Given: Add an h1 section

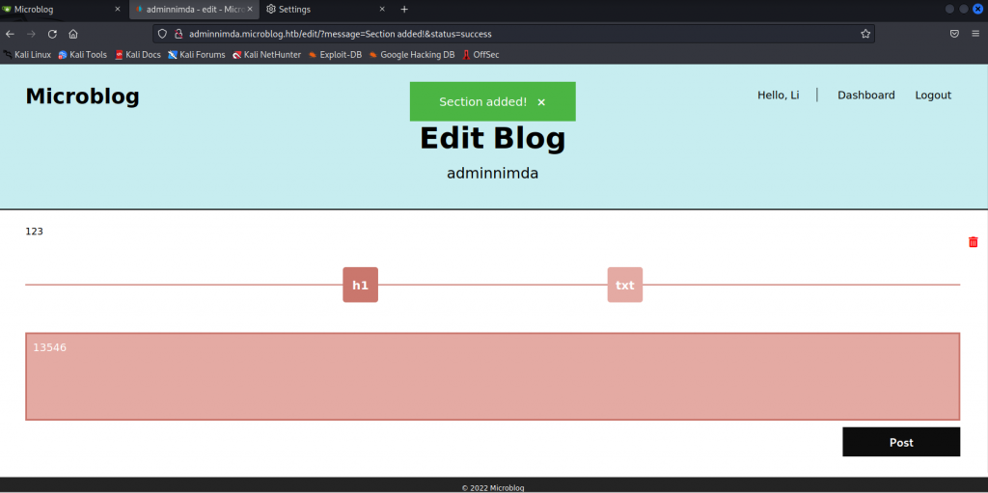Looking at the screenshot, I should tap(360, 285).
